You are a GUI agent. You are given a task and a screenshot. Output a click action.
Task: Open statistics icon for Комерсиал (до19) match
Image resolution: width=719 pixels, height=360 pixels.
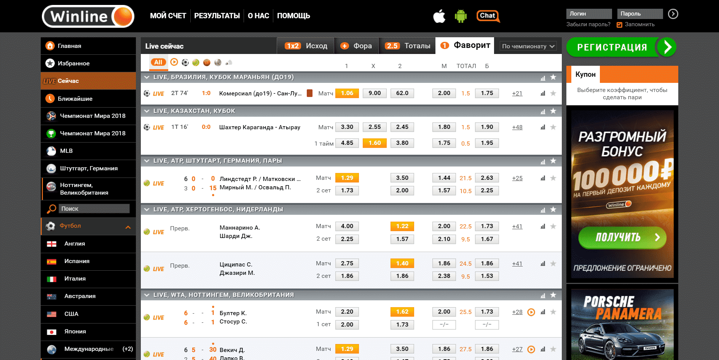[543, 93]
